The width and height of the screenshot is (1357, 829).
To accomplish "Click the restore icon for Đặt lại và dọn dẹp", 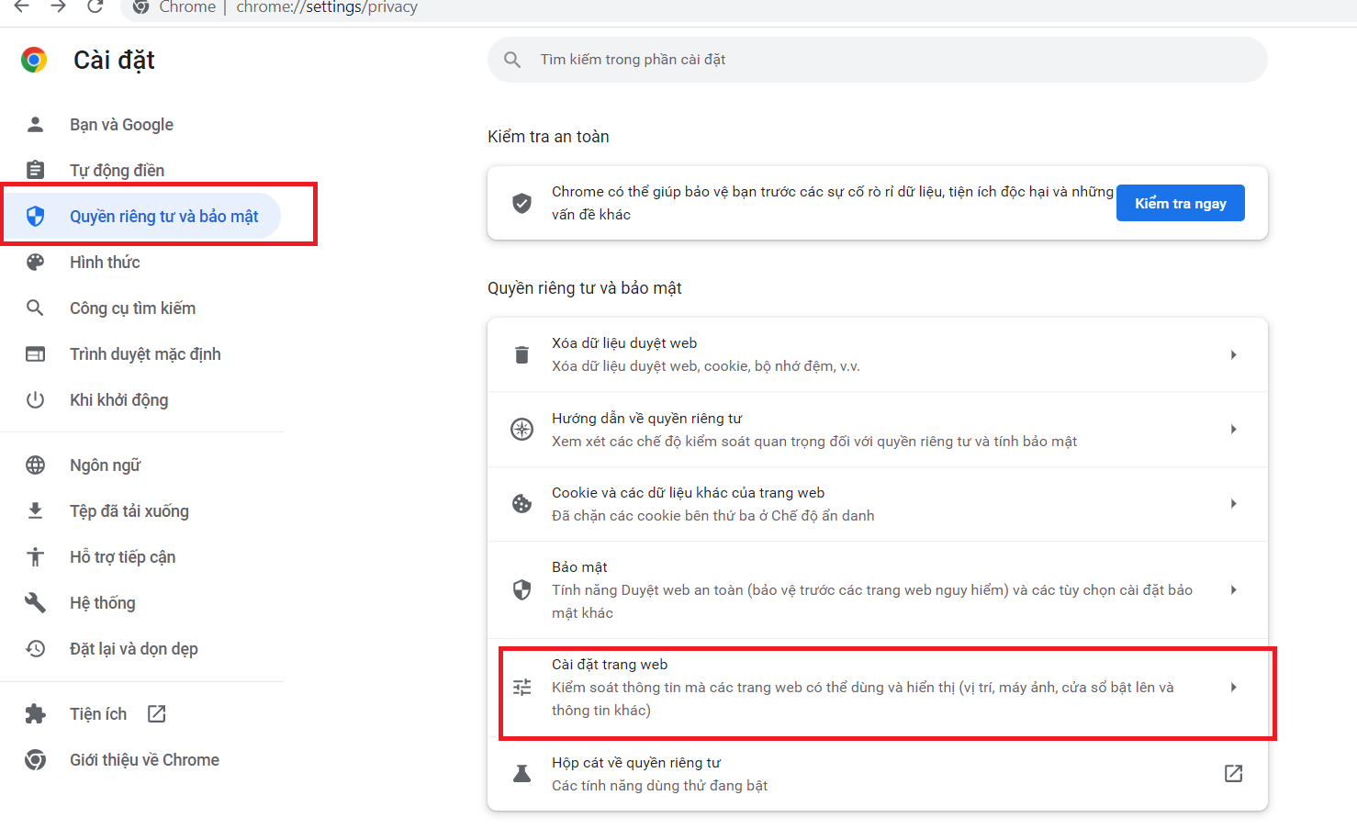I will tap(35, 648).
